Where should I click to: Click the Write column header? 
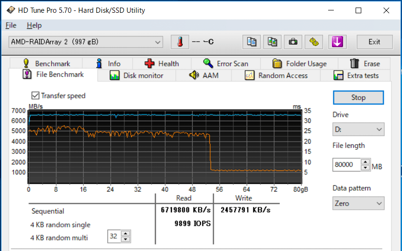point(243,198)
